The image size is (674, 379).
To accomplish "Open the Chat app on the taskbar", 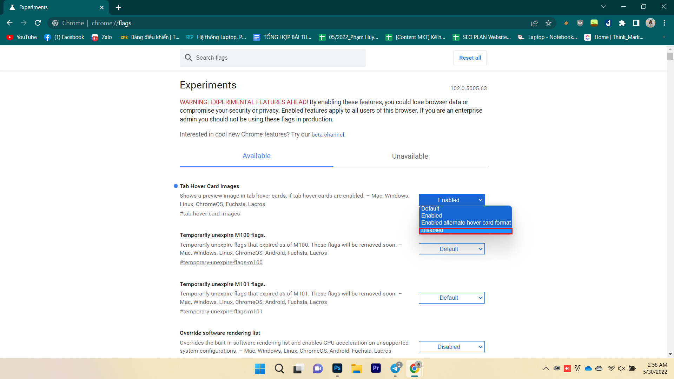I will pyautogui.click(x=317, y=368).
